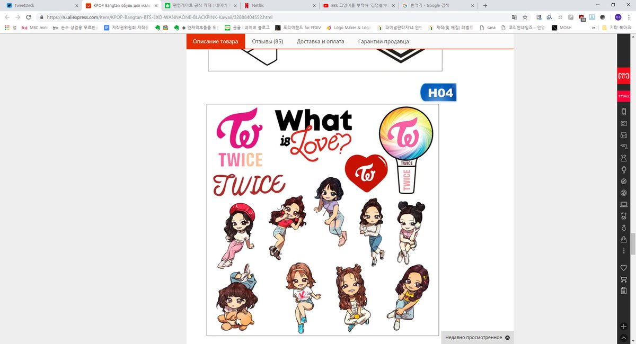The height and width of the screenshot is (344, 636).
Task: Open the Chrome three-dot menu
Action: [630, 17]
